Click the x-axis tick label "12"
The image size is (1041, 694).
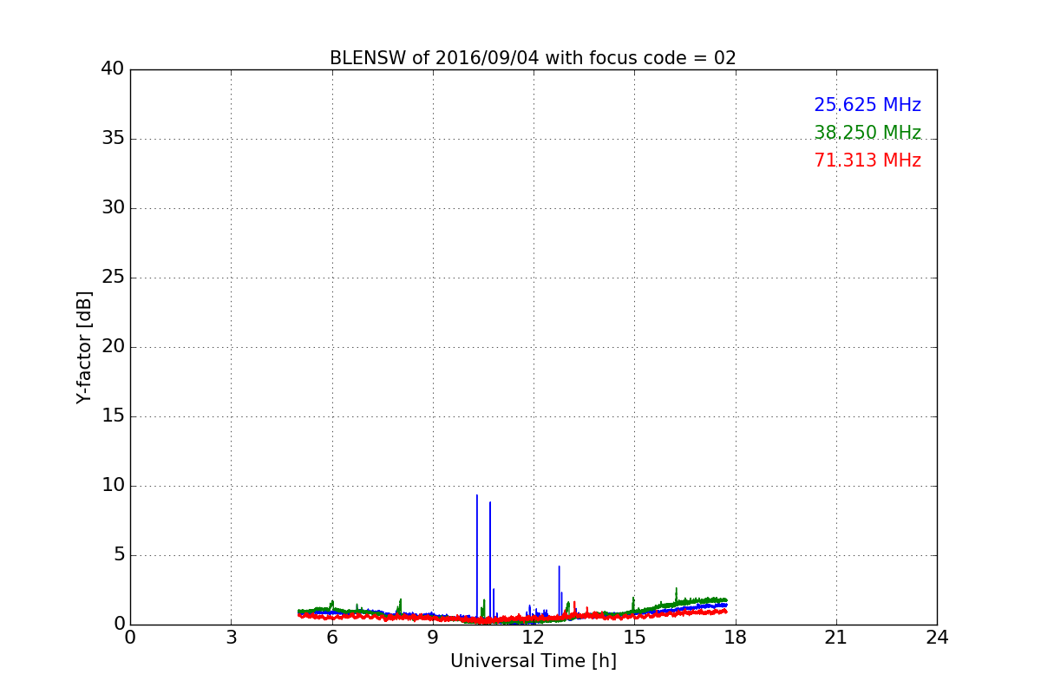[534, 638]
